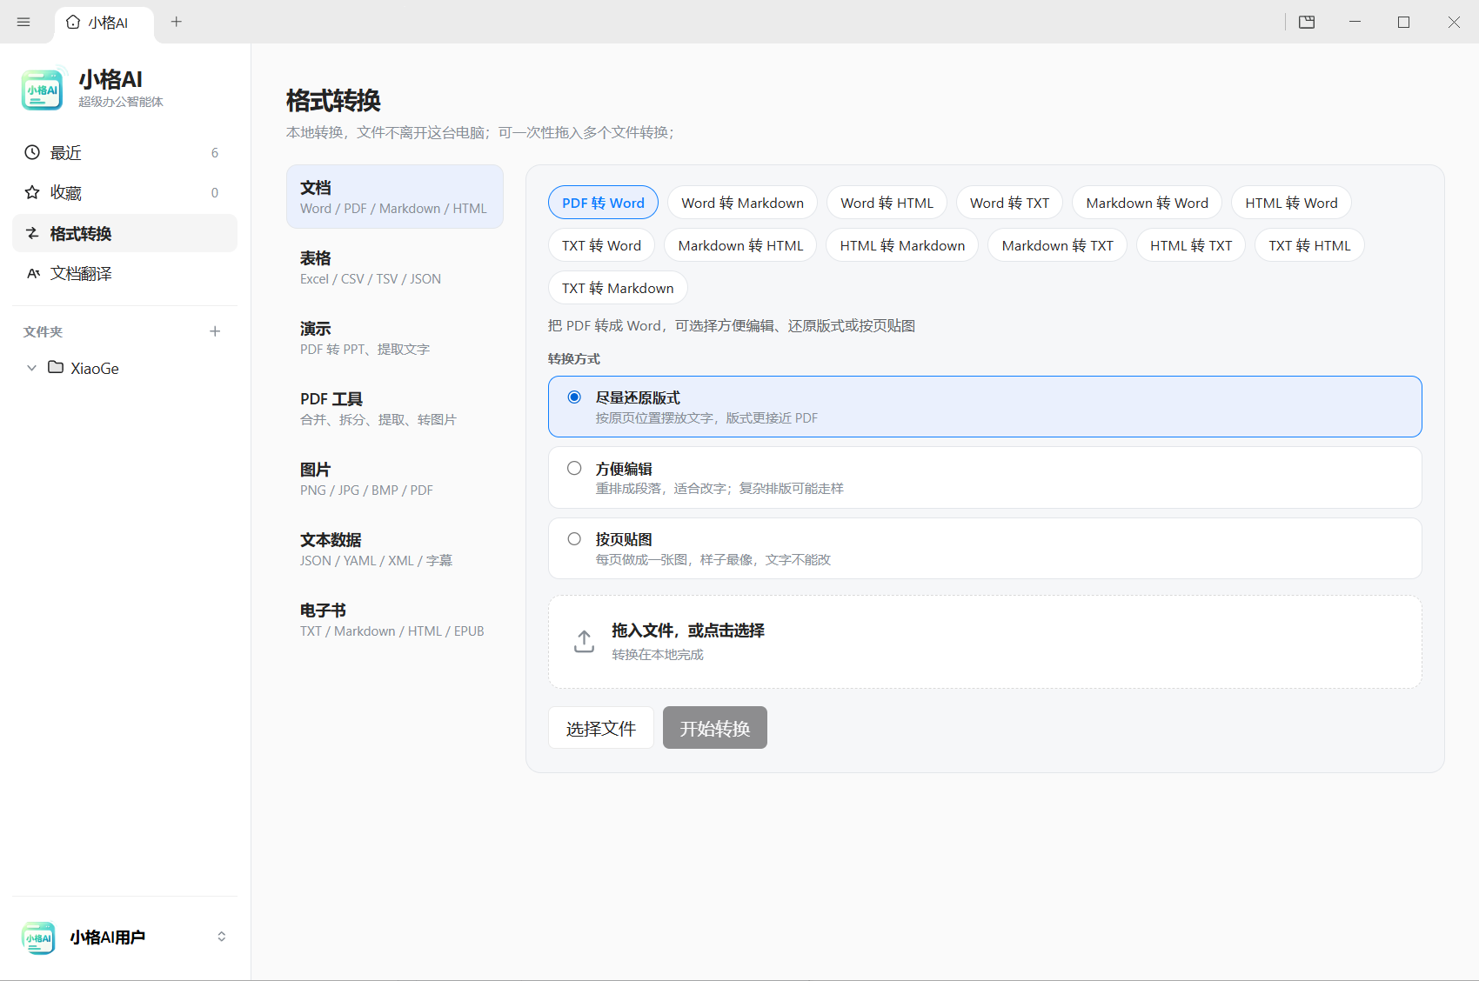Viewport: 1479px width, 981px height.
Task: Select 电子书 category
Action: click(395, 619)
